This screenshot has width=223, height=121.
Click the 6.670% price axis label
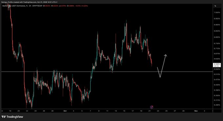point(217,54)
